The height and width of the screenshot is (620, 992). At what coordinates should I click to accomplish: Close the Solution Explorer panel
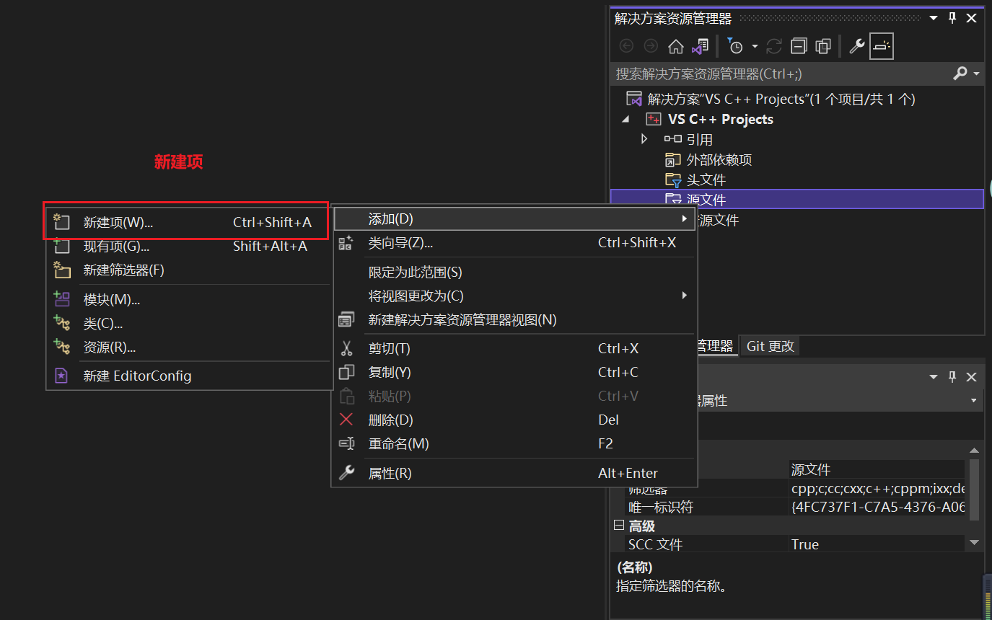[x=972, y=18]
